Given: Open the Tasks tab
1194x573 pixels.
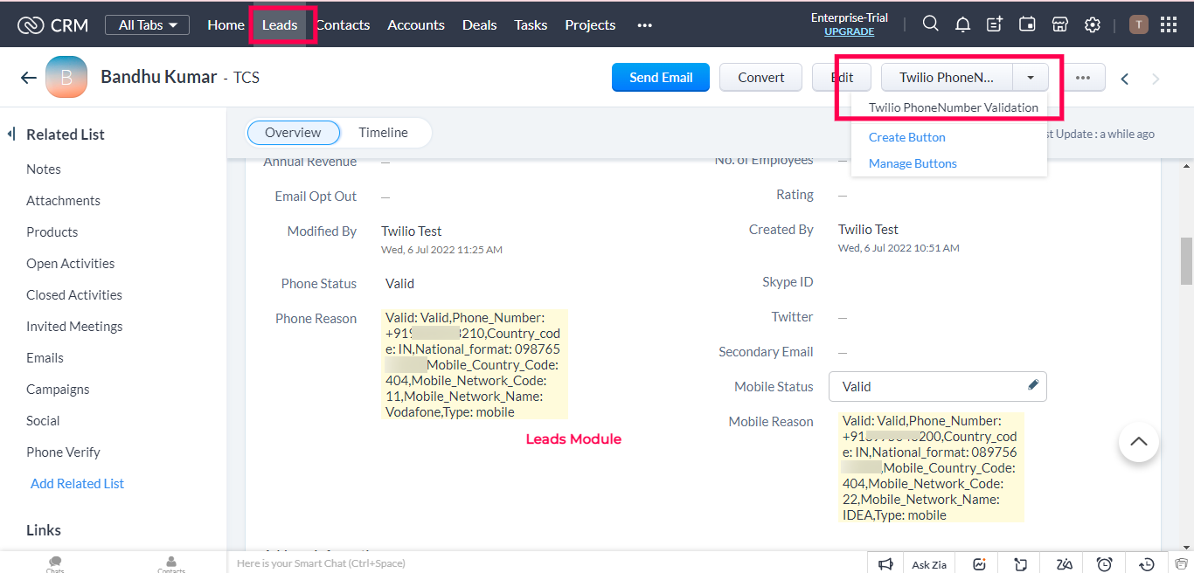Looking at the screenshot, I should pos(531,24).
